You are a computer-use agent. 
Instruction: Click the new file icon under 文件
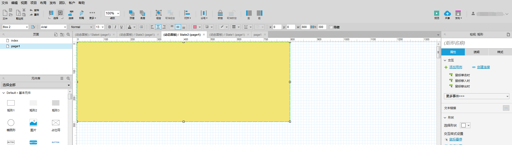tap(5, 13)
